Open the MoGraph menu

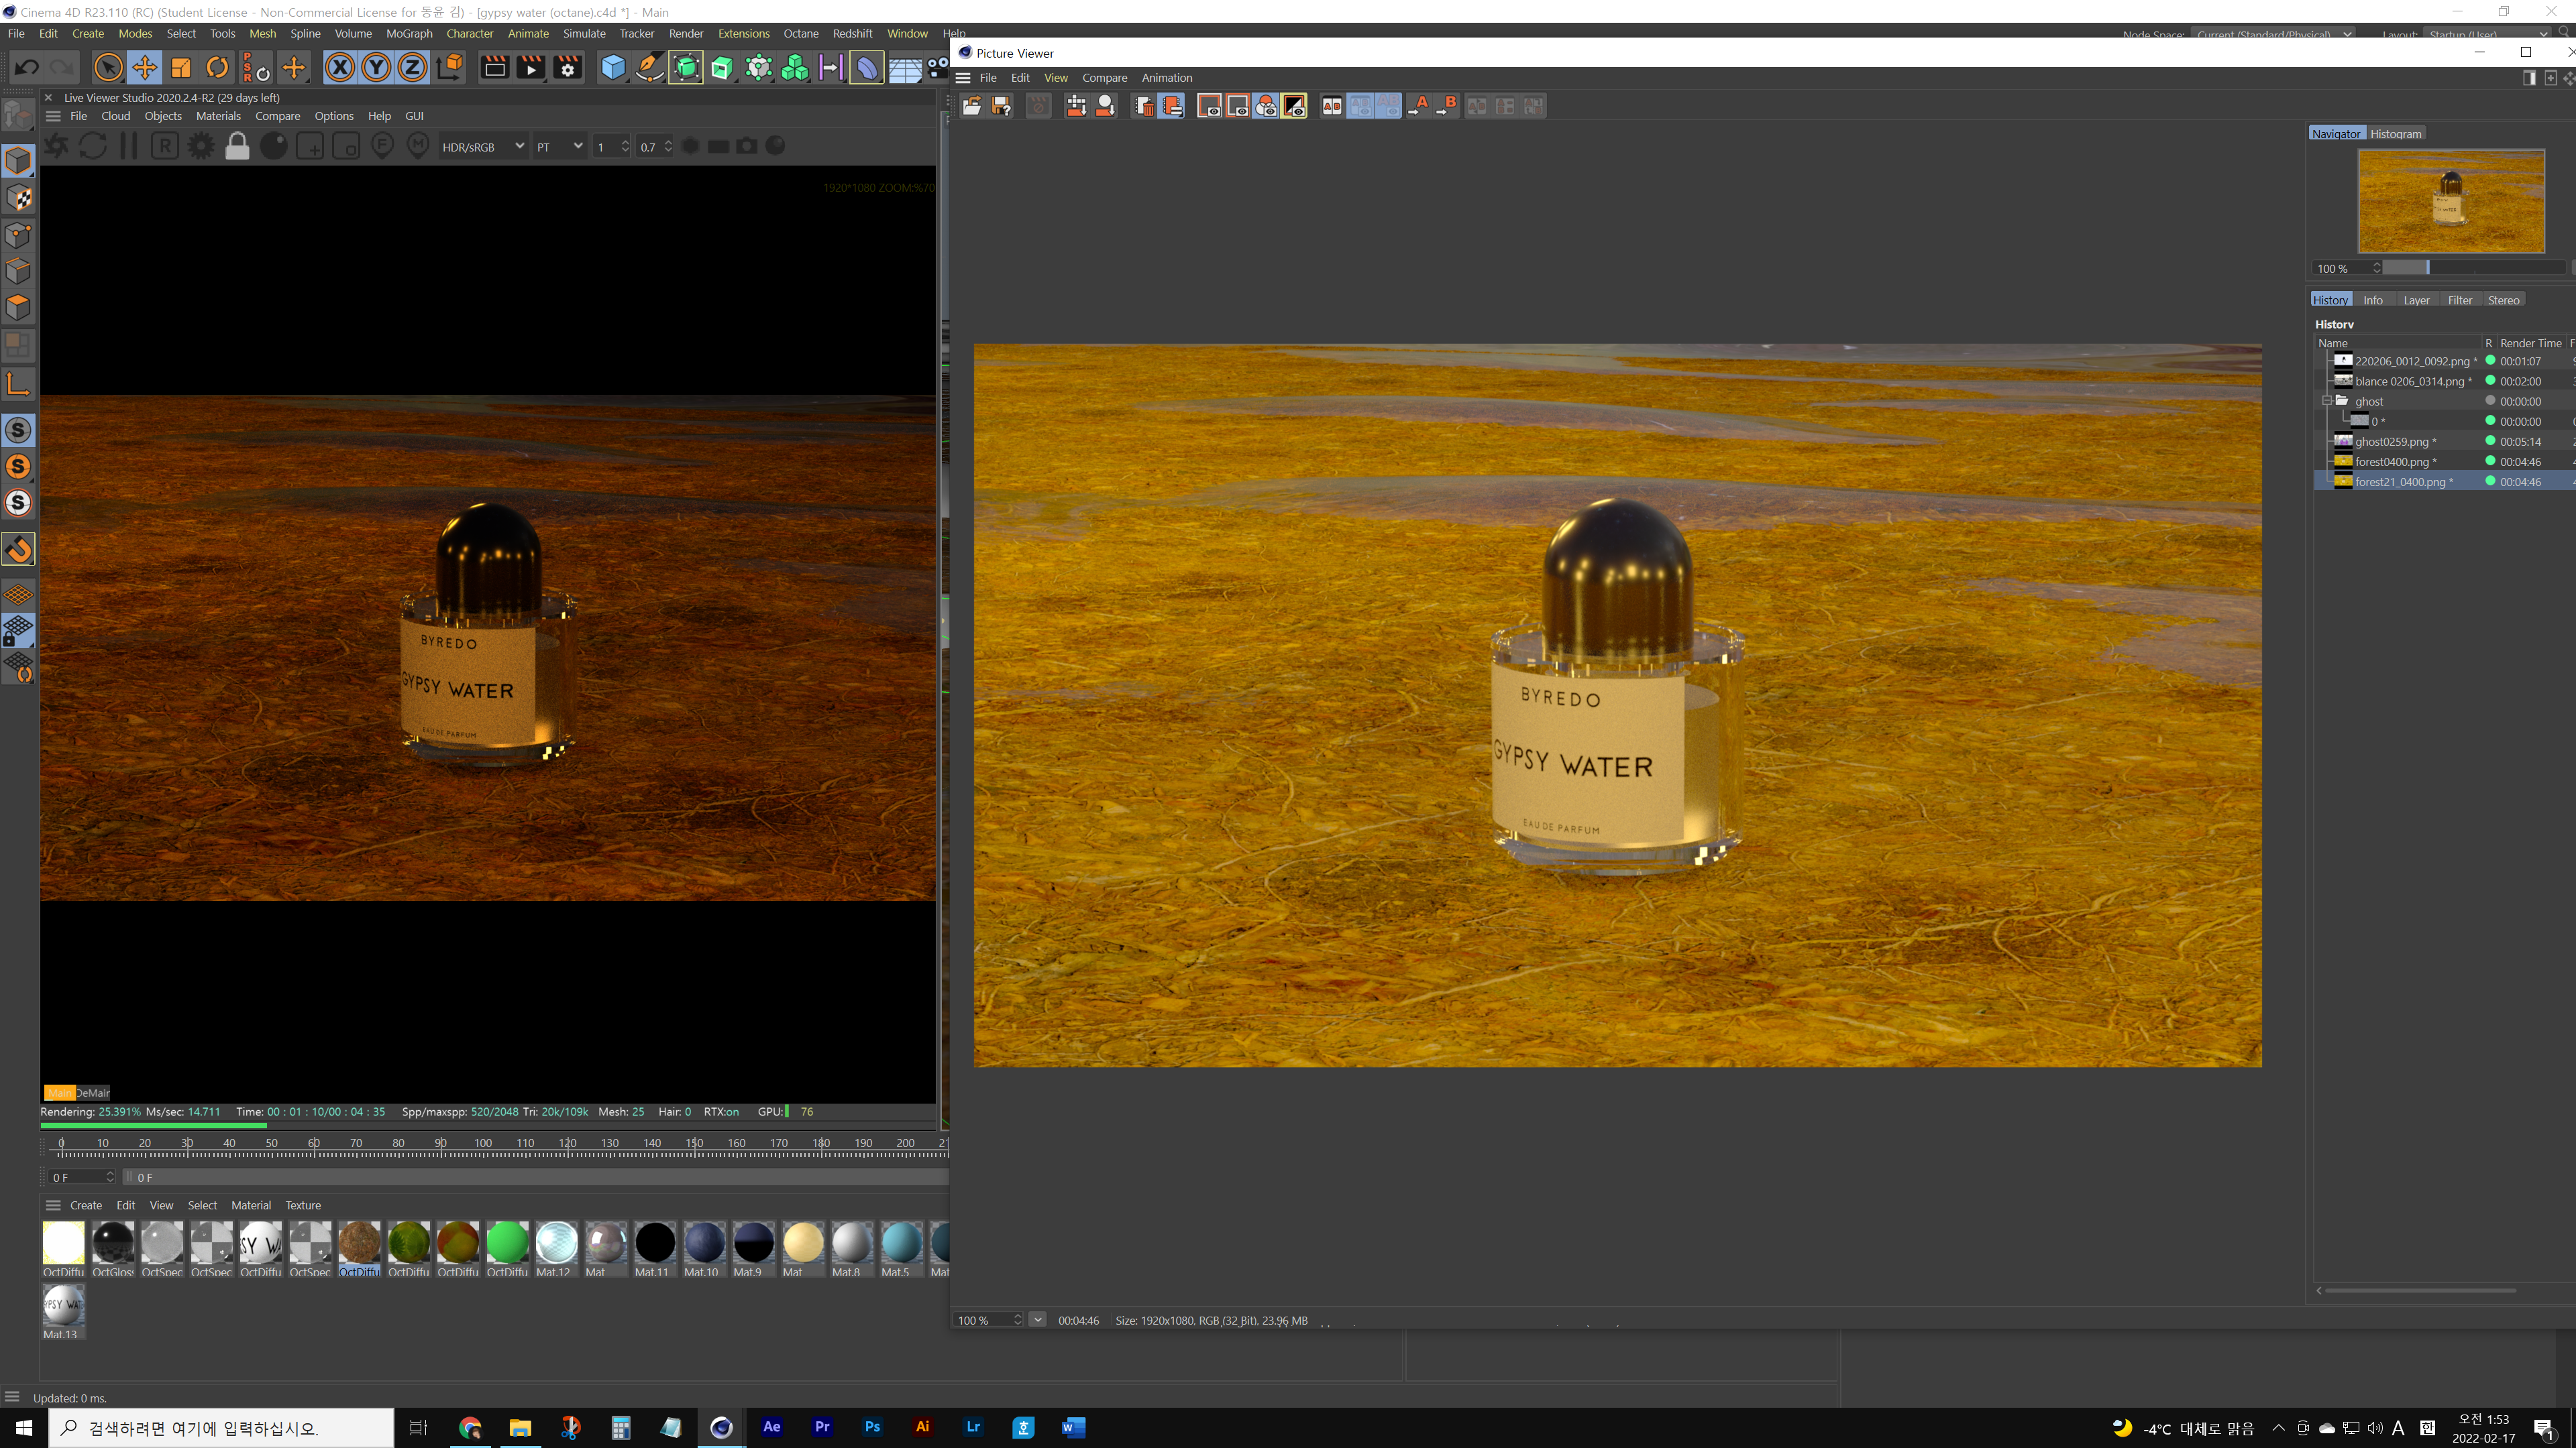coord(409,33)
